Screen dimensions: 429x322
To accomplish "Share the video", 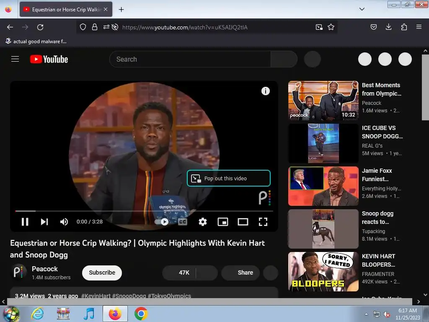I will (x=240, y=273).
